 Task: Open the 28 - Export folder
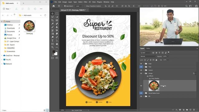coord(11,45)
